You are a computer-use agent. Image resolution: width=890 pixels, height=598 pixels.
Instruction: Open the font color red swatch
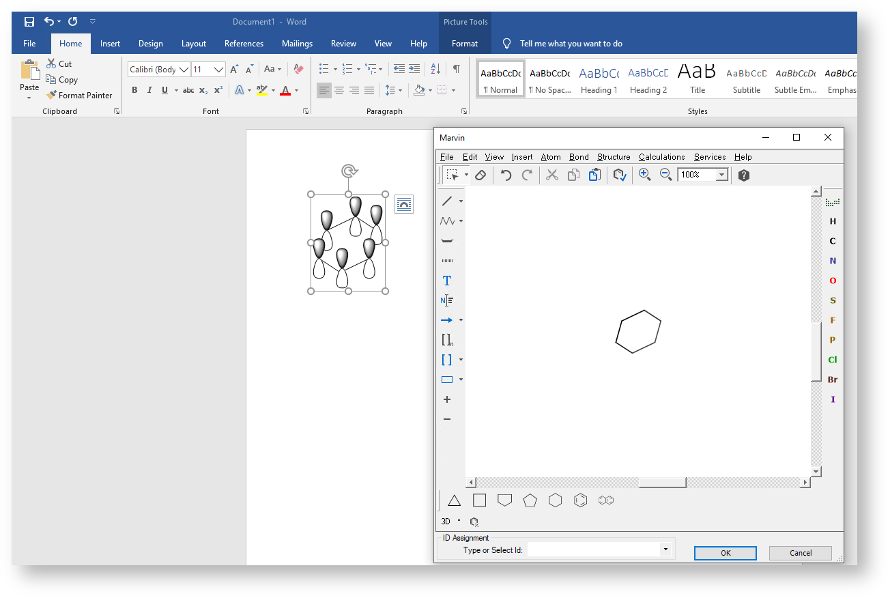[285, 90]
